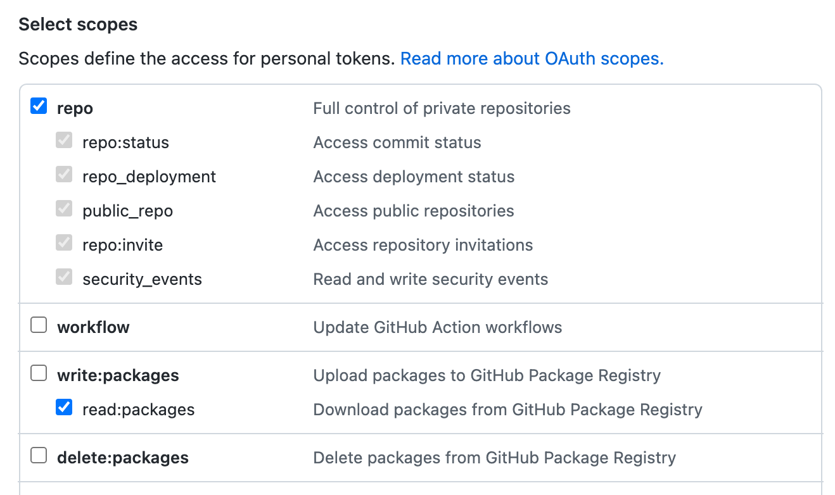The image size is (835, 495).
Task: Click the Select scopes heading
Action: (78, 24)
